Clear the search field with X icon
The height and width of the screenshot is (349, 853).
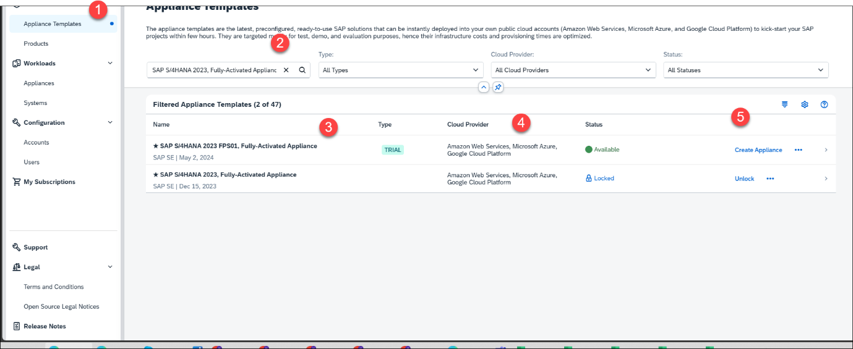(286, 70)
